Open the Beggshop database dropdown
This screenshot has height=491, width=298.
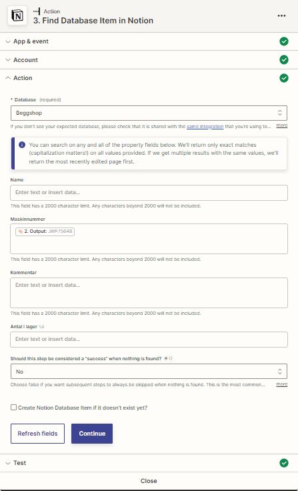point(149,113)
